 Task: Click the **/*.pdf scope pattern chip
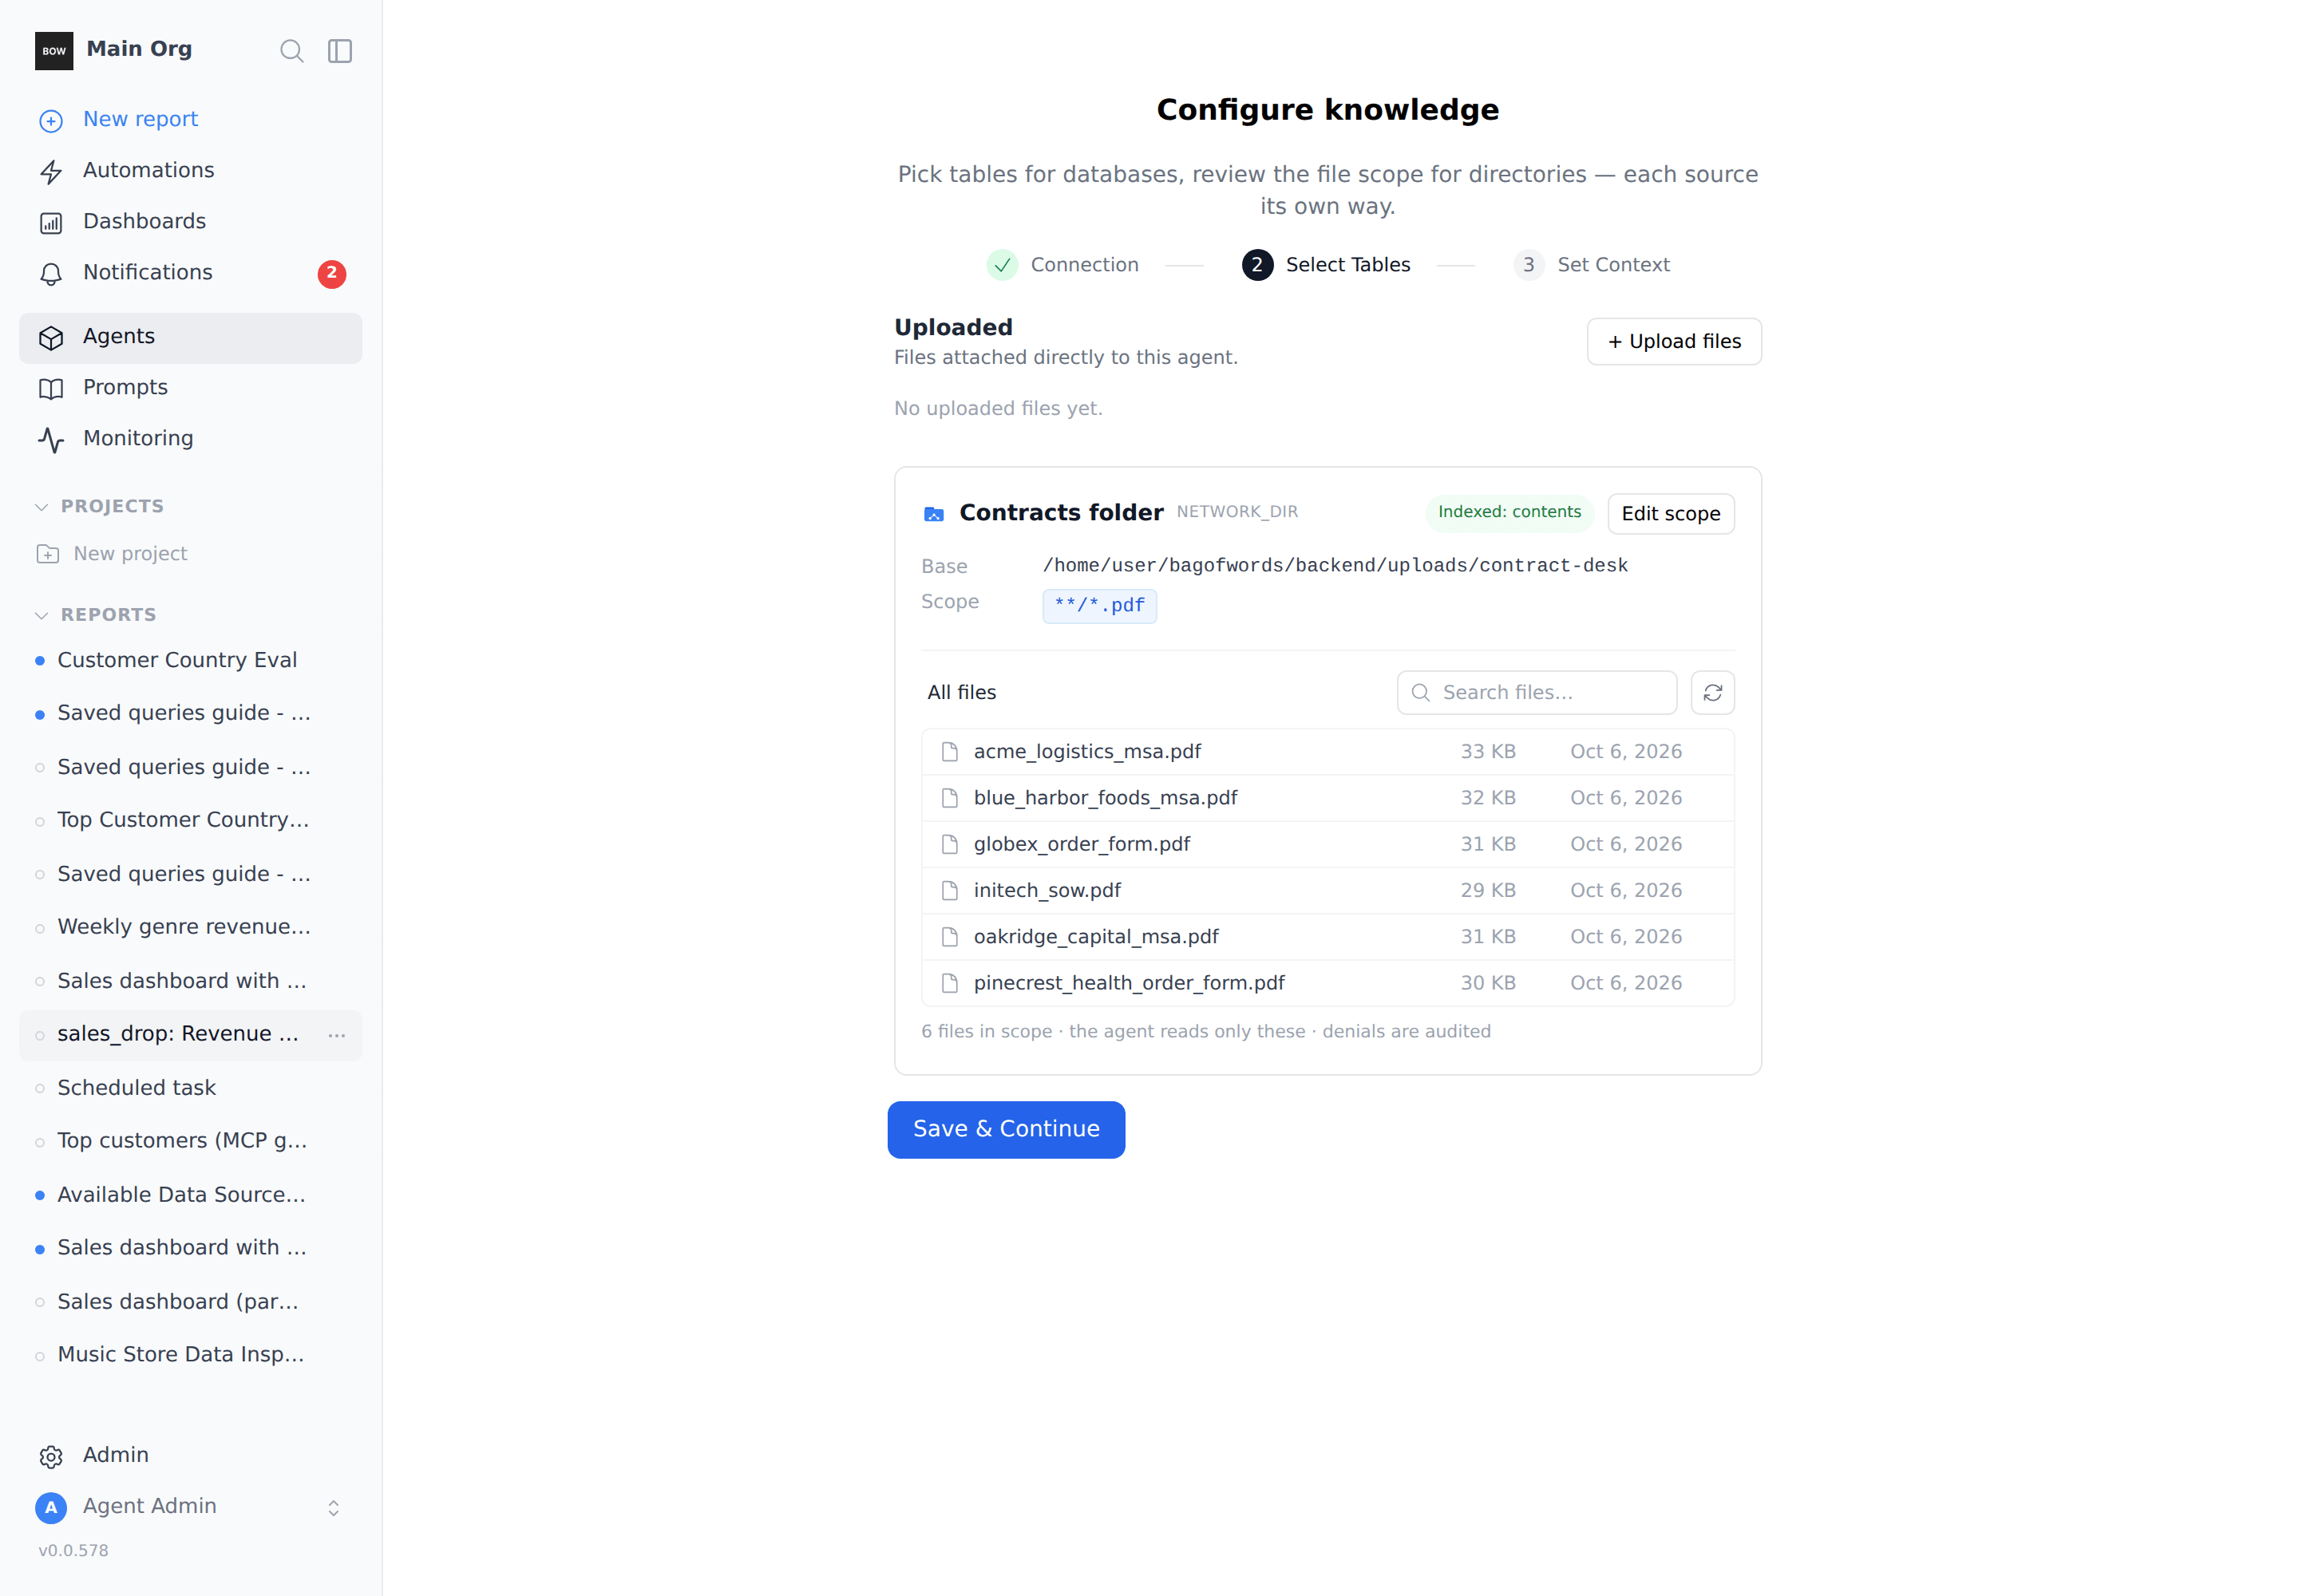(1099, 606)
